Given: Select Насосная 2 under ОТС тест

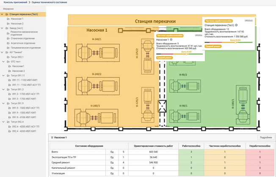Looking at the screenshot, I should tap(19, 71).
